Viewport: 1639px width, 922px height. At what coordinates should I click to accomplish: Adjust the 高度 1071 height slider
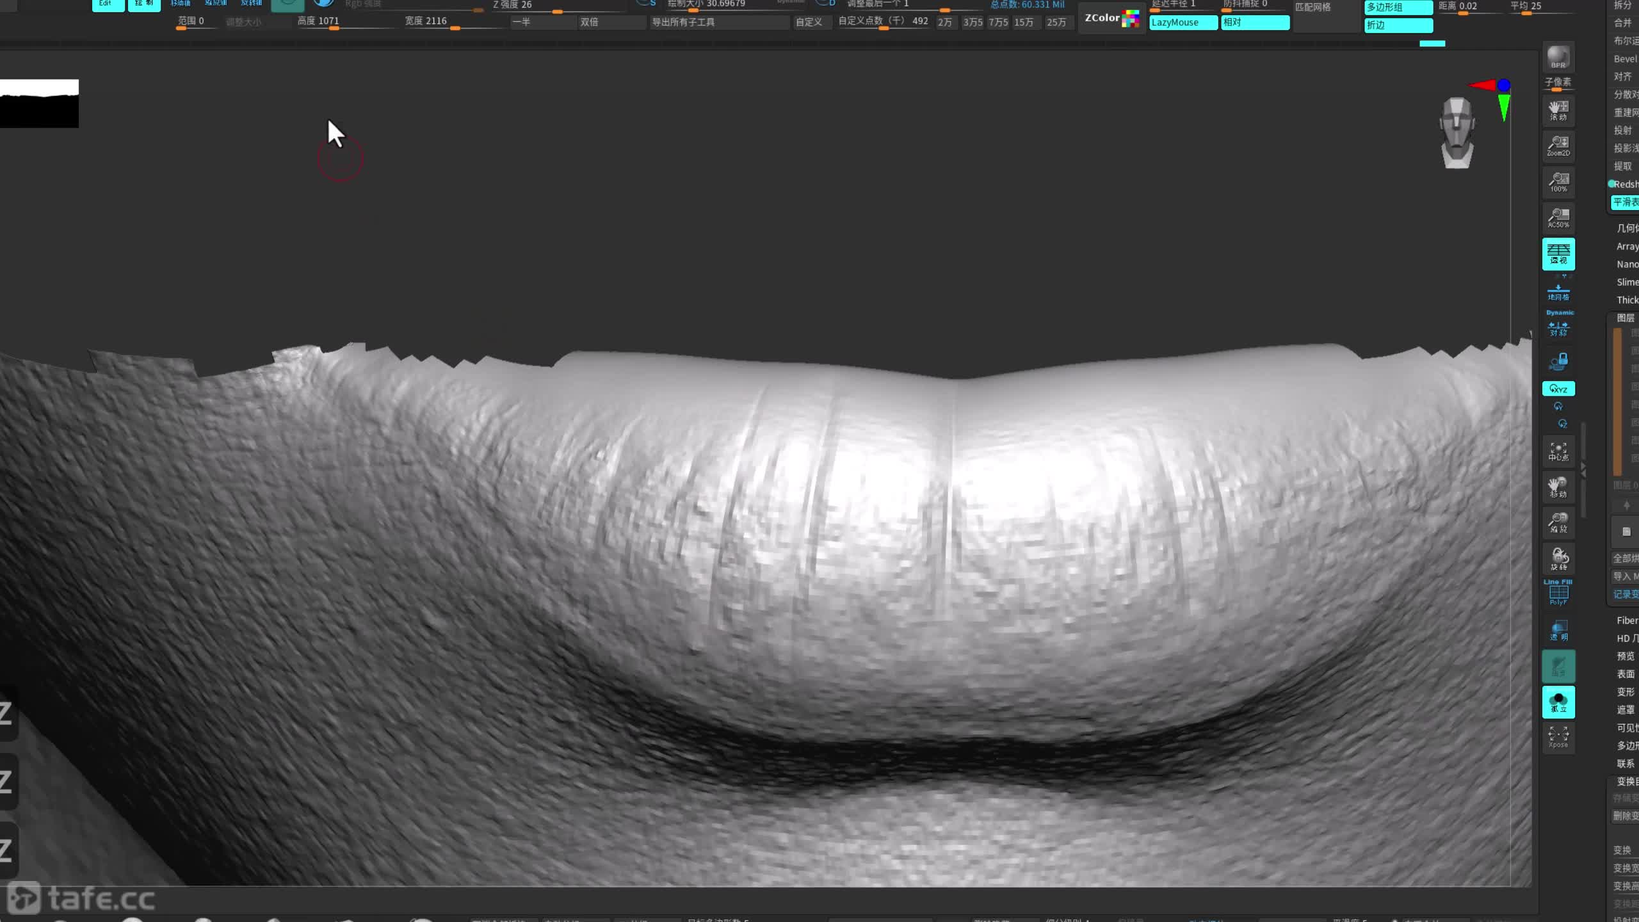(347, 22)
